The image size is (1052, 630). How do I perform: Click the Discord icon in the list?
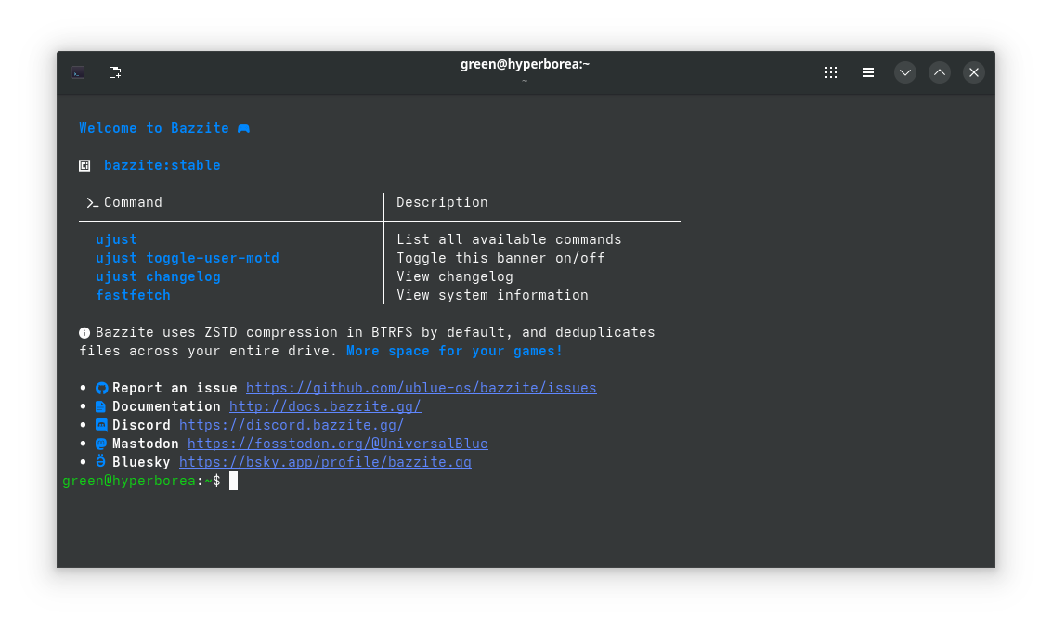tap(101, 425)
